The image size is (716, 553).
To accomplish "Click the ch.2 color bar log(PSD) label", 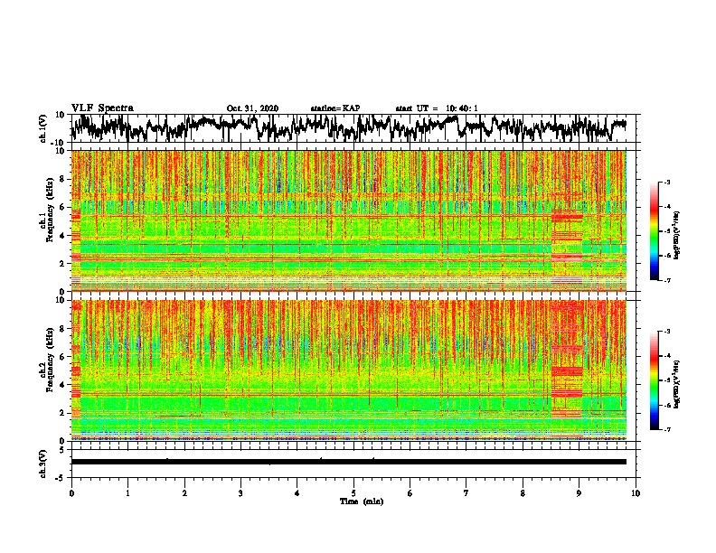I will point(676,385).
